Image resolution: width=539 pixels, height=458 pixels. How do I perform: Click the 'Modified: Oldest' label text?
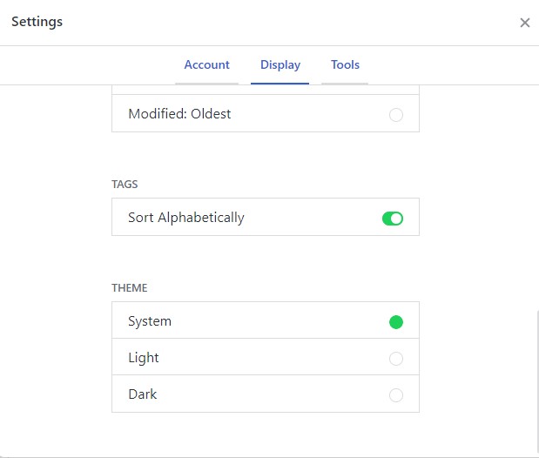pyautogui.click(x=179, y=114)
